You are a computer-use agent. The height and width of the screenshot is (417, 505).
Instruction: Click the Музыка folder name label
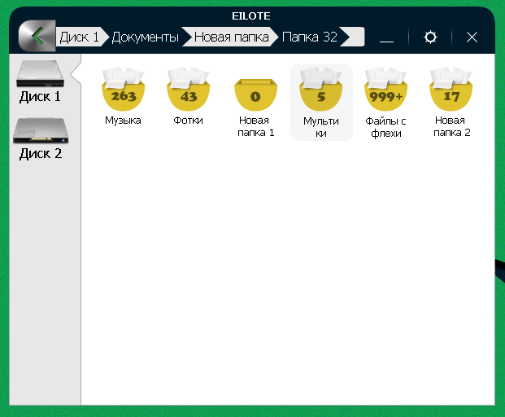click(x=123, y=121)
